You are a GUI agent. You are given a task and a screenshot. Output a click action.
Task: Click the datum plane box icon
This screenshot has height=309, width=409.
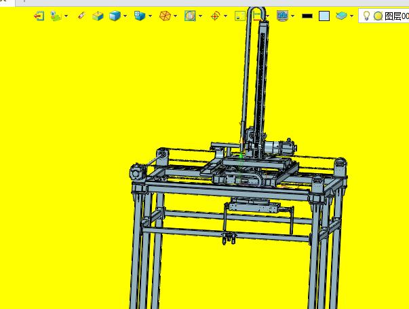[98, 16]
